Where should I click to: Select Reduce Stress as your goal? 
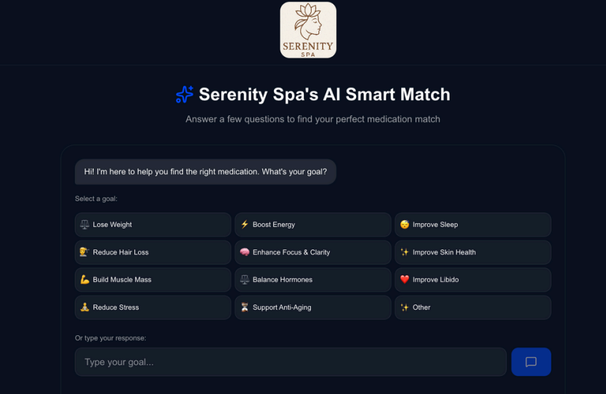point(153,307)
